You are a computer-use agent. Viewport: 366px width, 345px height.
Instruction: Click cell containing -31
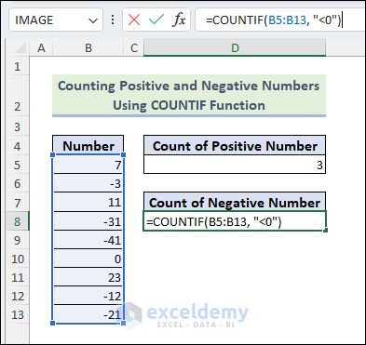click(88, 221)
